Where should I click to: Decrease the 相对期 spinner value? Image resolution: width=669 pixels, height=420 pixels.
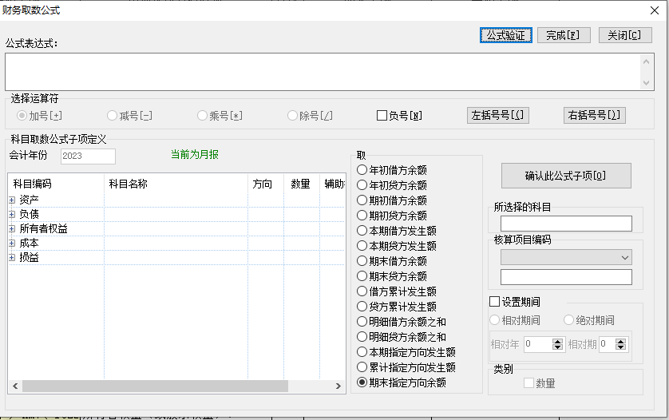point(621,347)
